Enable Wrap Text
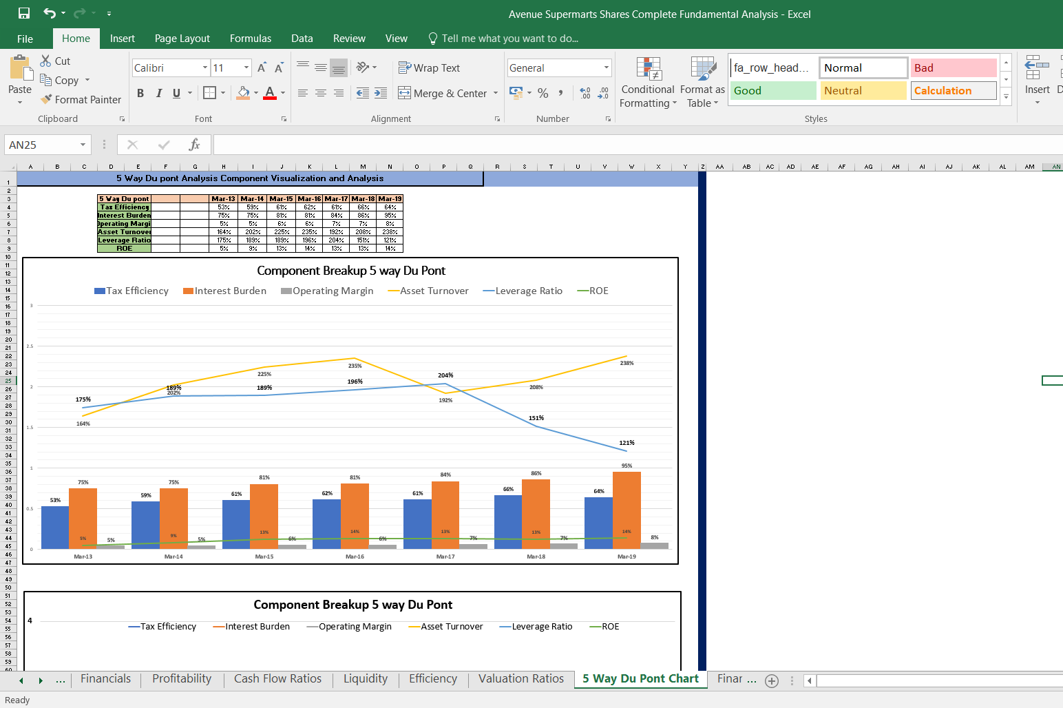The image size is (1063, 708). pyautogui.click(x=429, y=67)
